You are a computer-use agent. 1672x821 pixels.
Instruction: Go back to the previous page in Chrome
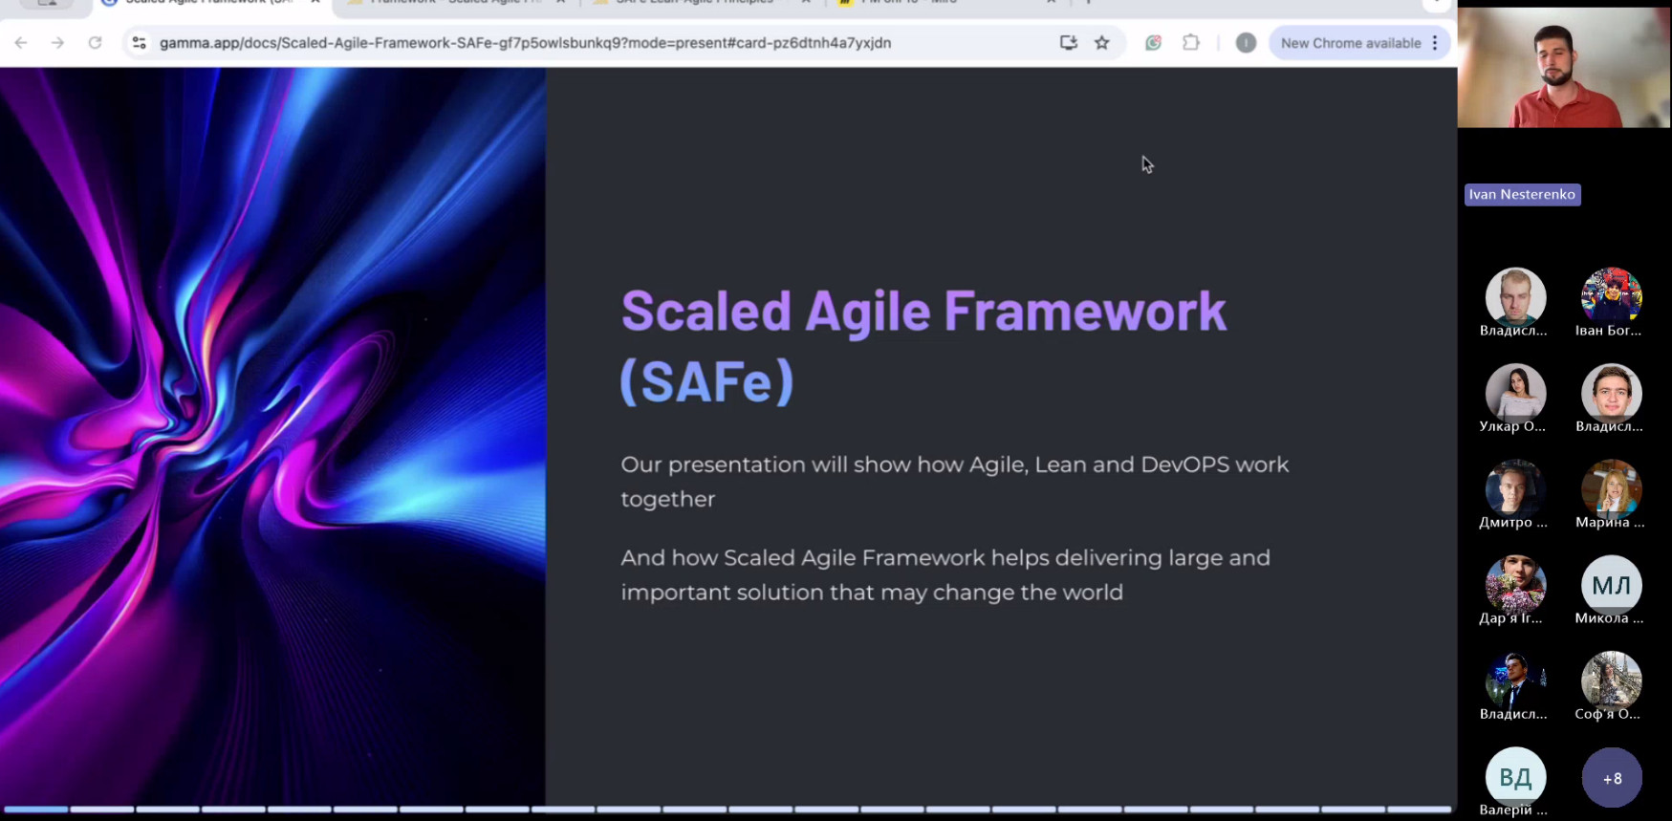pyautogui.click(x=21, y=43)
